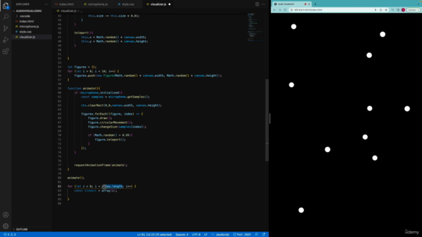Expand the OUTLINE section
This screenshot has width=422, height=237.
click(x=22, y=229)
